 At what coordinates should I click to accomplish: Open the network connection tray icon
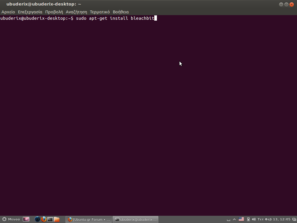tap(248, 220)
